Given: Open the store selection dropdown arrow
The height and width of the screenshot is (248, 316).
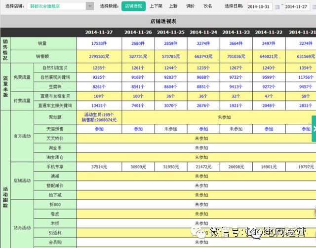Looking at the screenshot, I should (90, 6).
